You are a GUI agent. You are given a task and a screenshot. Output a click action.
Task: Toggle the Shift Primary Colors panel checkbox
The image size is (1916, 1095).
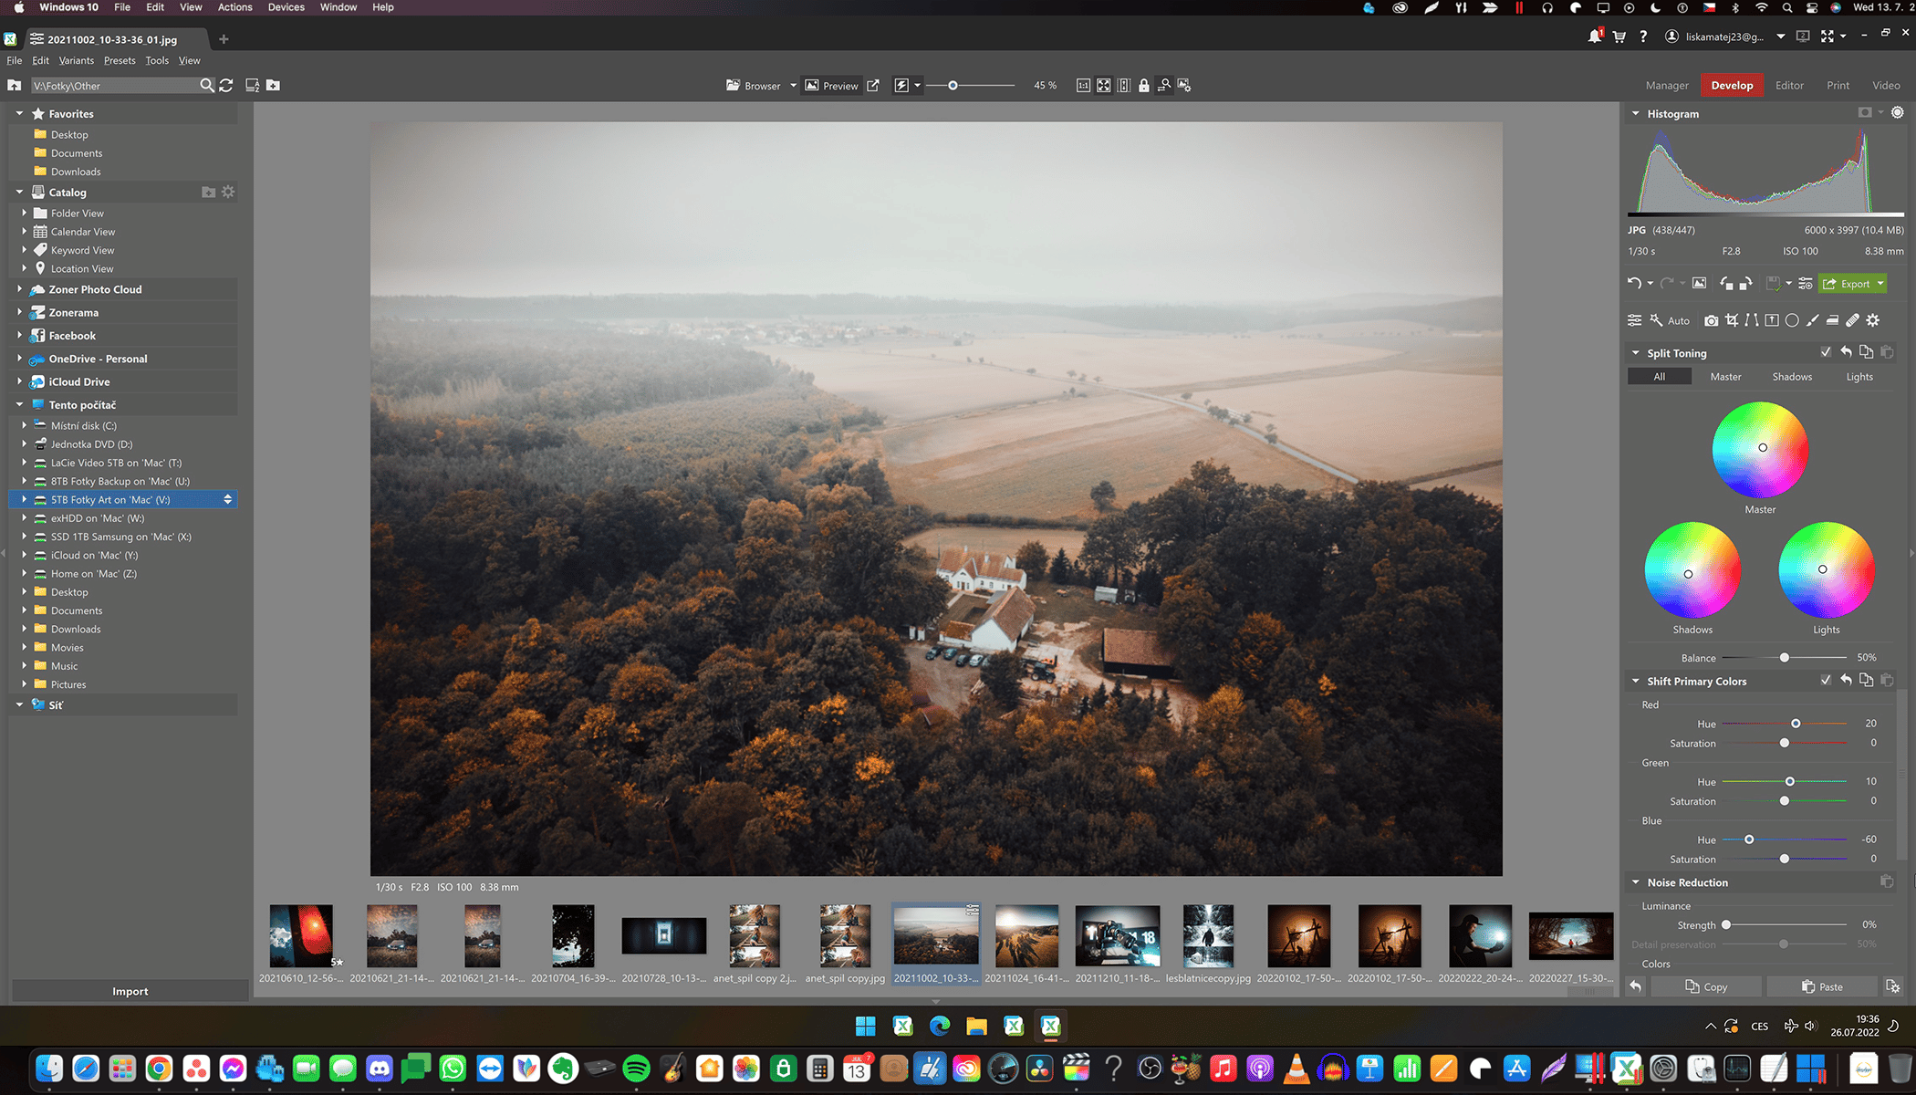[1825, 681]
